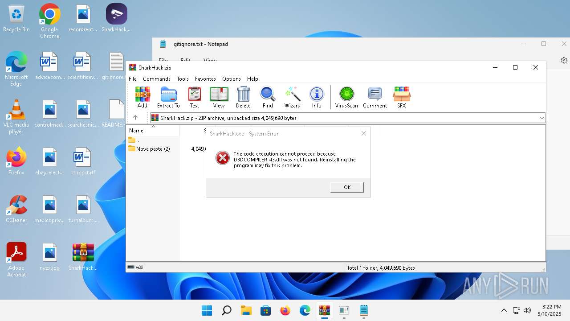Maximize the SharkHack.zip WinRAR window
The height and width of the screenshot is (321, 570).
[515, 67]
